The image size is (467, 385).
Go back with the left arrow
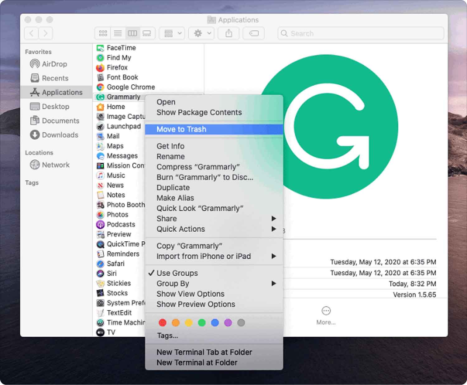(31, 33)
